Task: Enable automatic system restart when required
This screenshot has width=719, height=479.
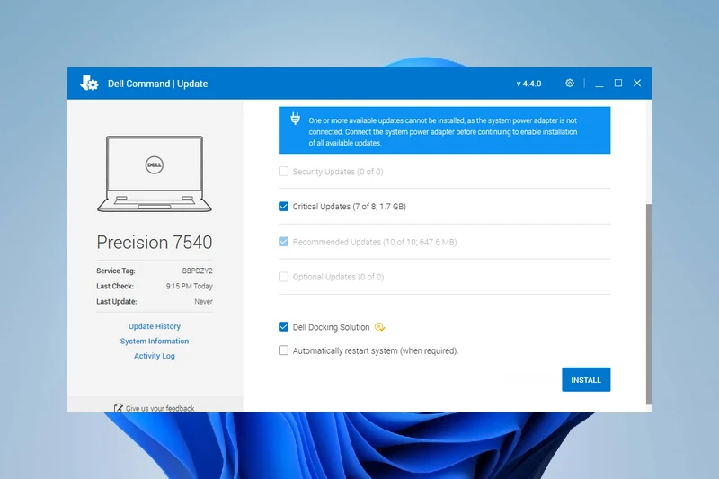Action: pos(284,351)
